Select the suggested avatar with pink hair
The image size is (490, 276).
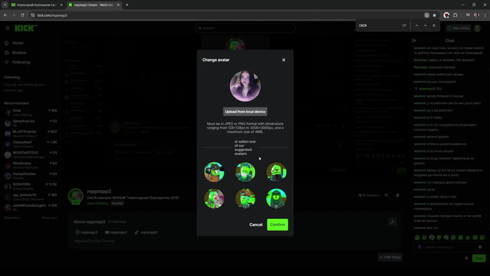(214, 199)
